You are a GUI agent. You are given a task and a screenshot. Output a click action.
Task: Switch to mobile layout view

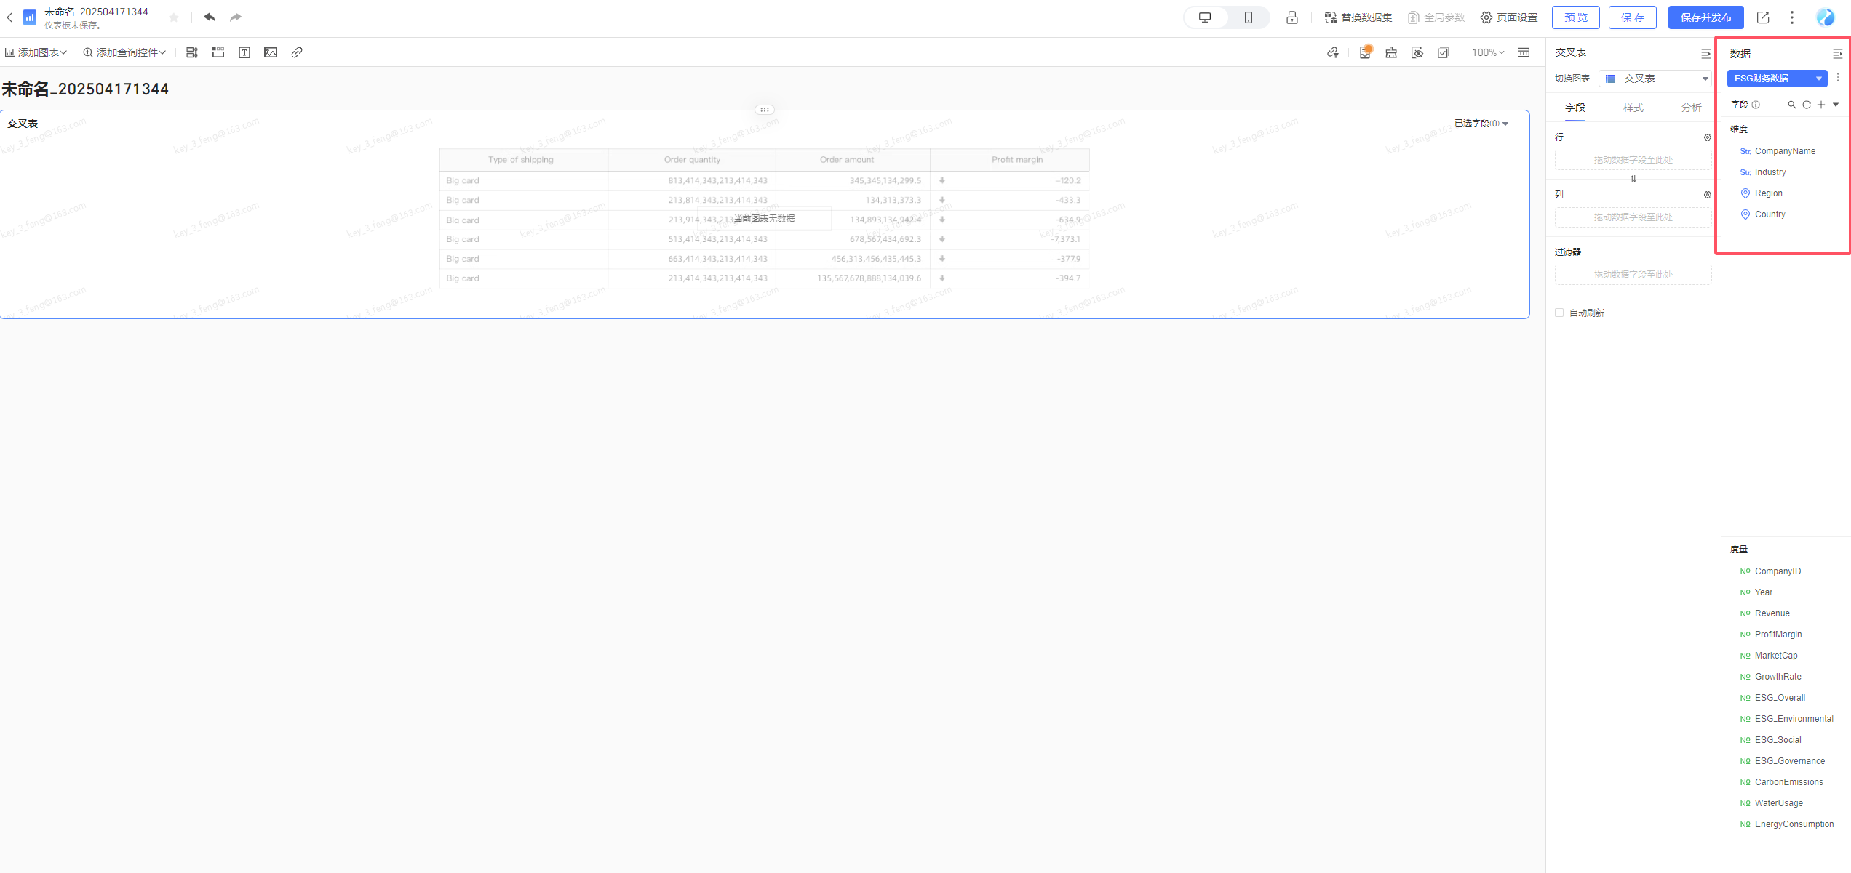[x=1249, y=17]
